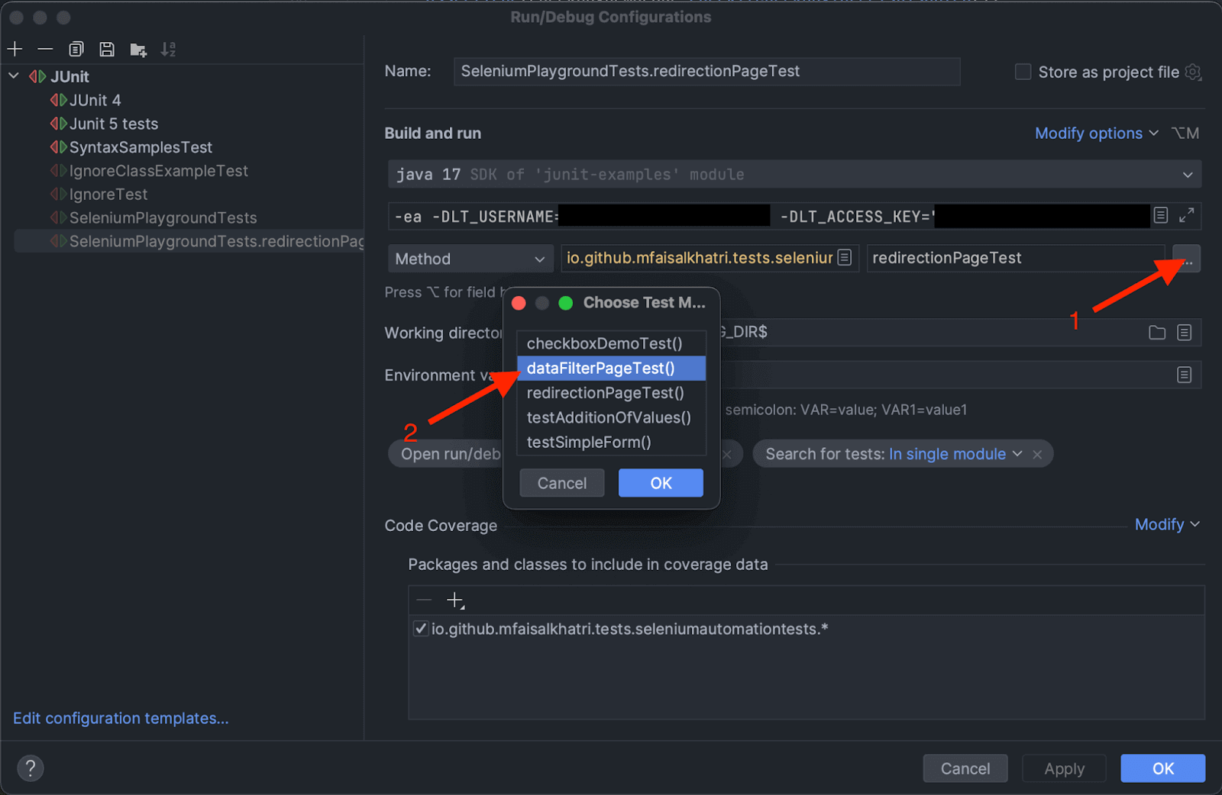Image resolution: width=1222 pixels, height=795 pixels.
Task: Click the Save Configuration disk icon
Action: coord(107,50)
